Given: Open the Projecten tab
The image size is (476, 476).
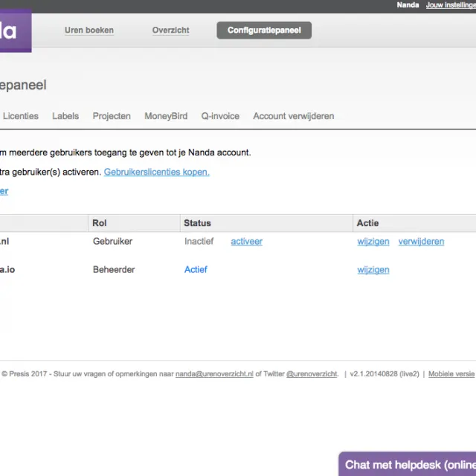Looking at the screenshot, I should pyautogui.click(x=112, y=116).
